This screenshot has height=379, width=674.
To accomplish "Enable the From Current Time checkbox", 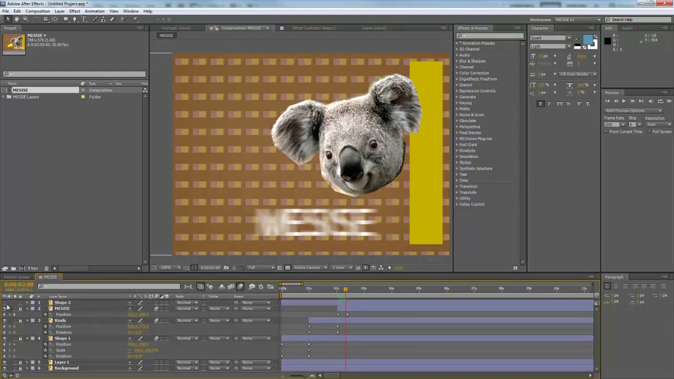I will click(607, 132).
